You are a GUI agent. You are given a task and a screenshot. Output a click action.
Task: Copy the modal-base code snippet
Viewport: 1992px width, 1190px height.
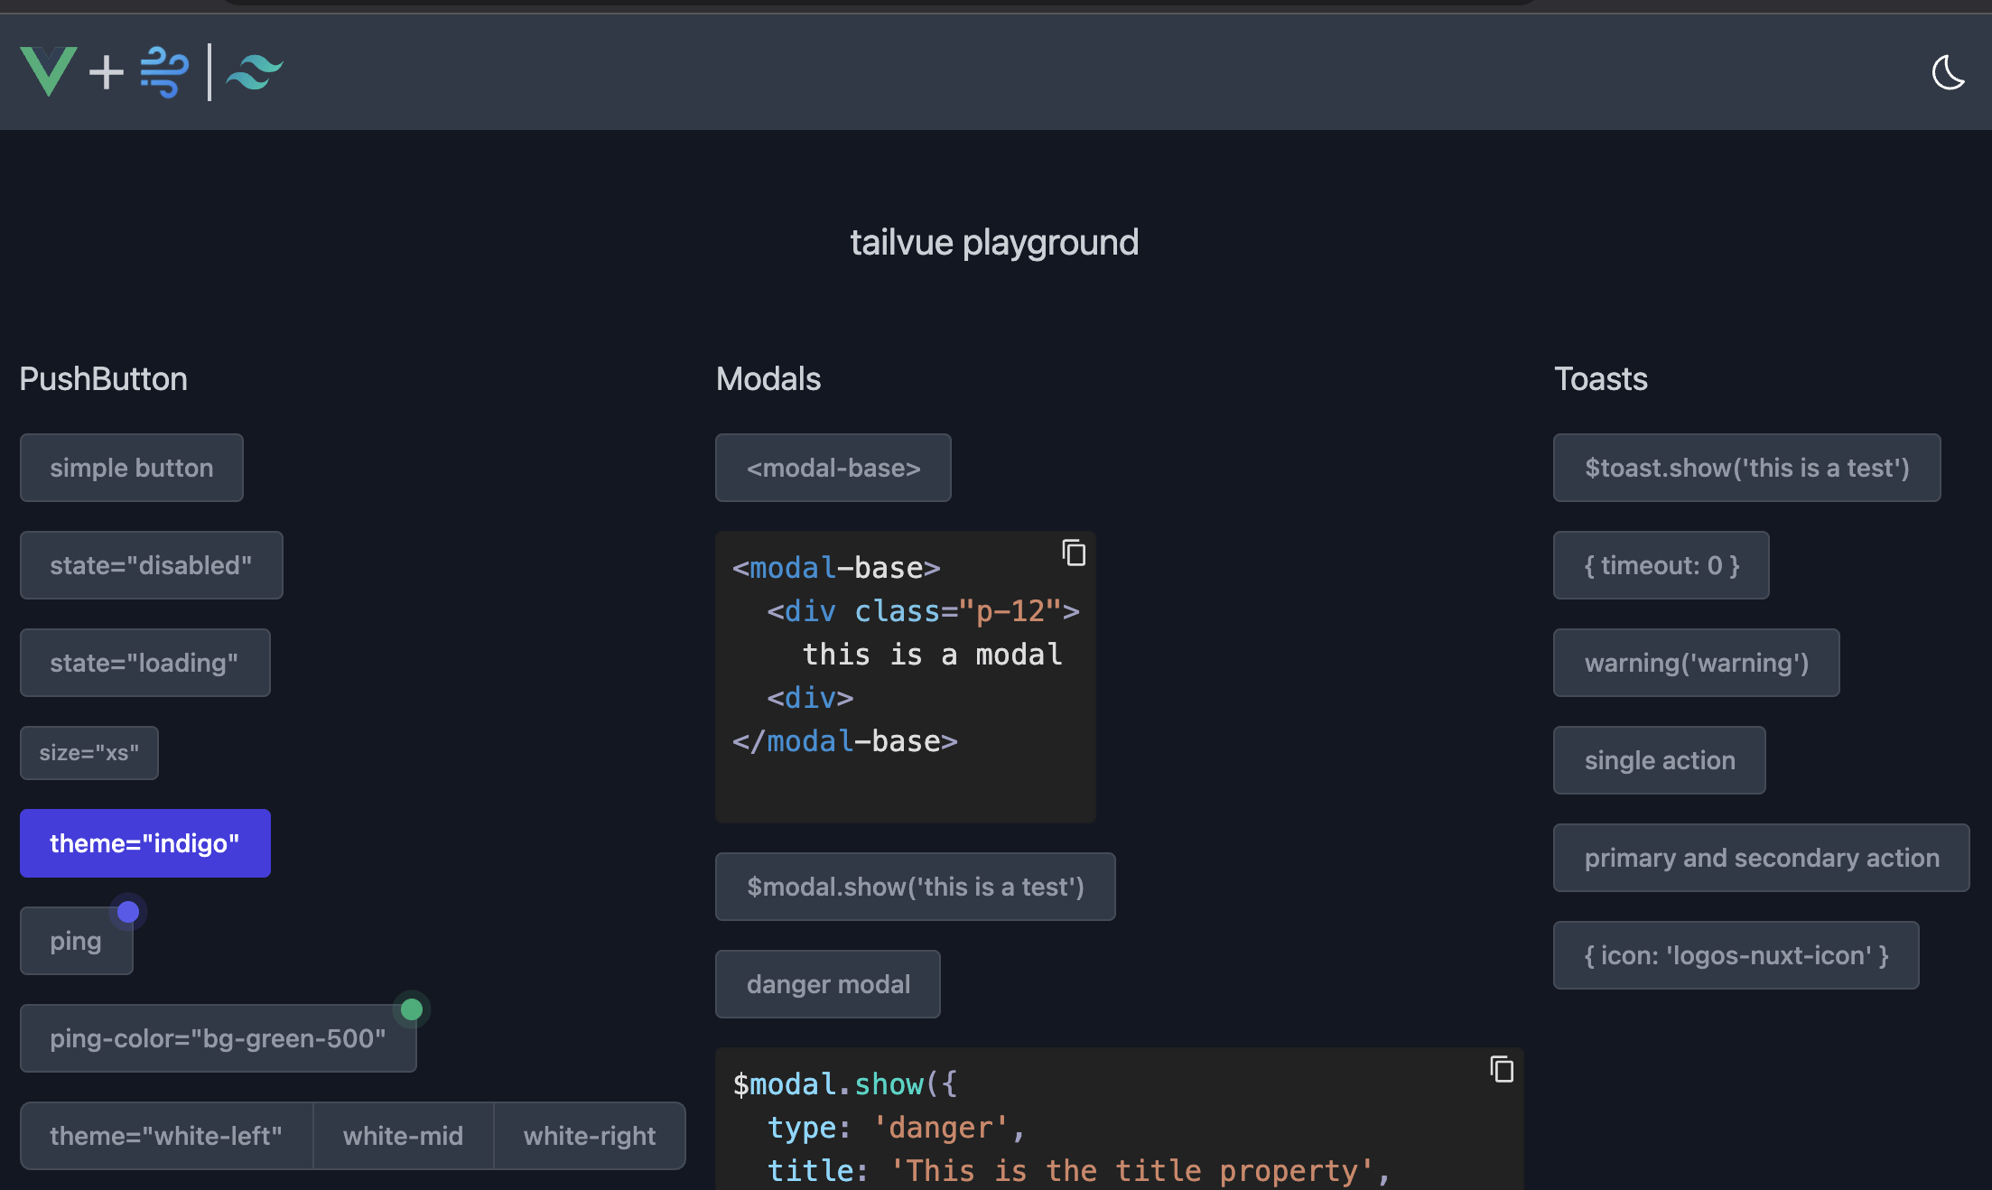coord(1073,553)
